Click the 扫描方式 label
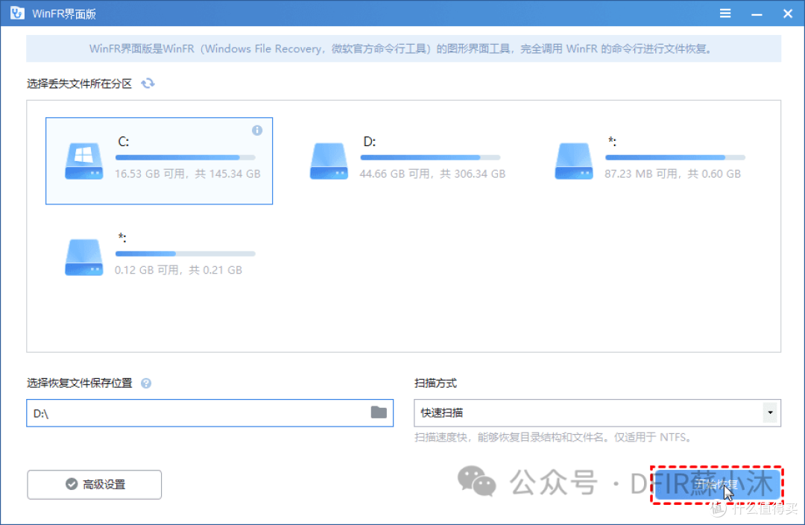Image resolution: width=805 pixels, height=525 pixels. tap(435, 383)
